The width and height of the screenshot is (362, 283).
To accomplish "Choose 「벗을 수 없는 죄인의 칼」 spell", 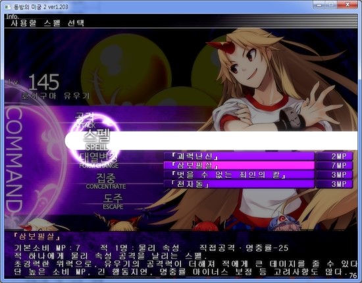I will coord(239,175).
